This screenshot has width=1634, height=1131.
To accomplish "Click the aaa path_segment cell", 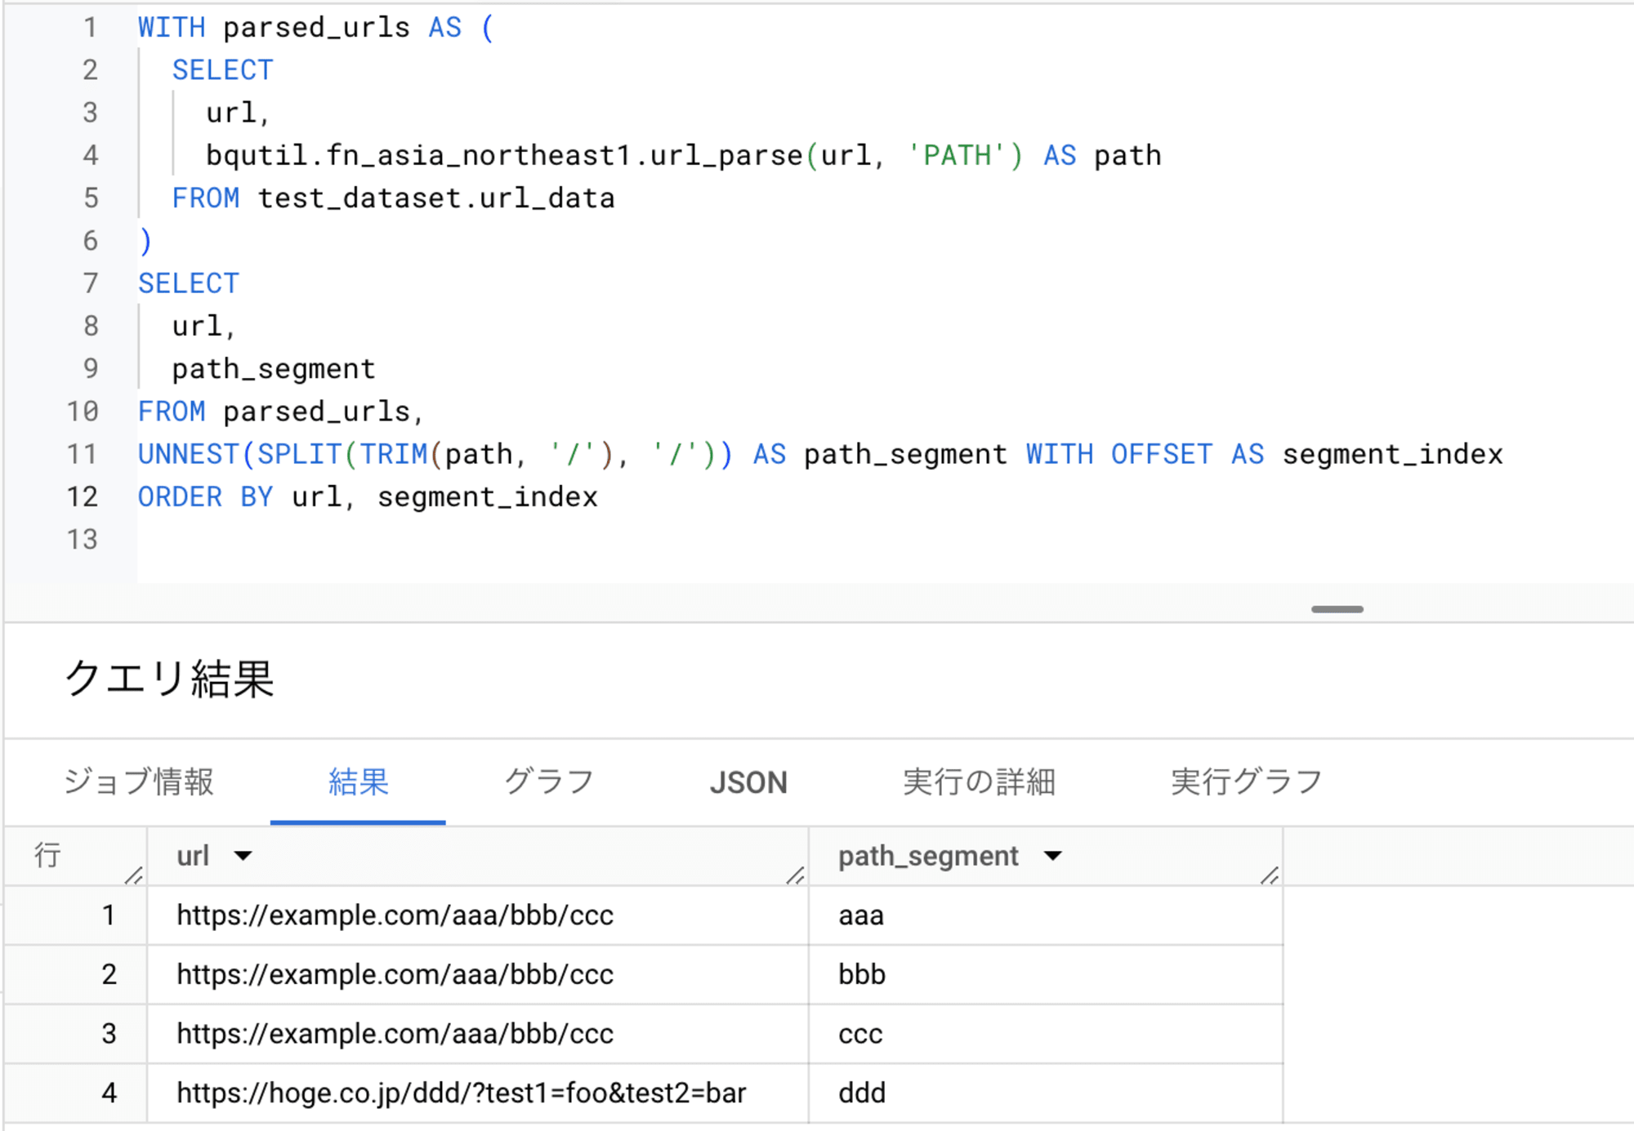I will 1046,915.
